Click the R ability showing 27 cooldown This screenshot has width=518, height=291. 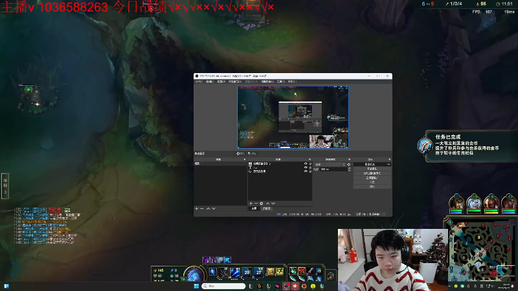(258, 272)
